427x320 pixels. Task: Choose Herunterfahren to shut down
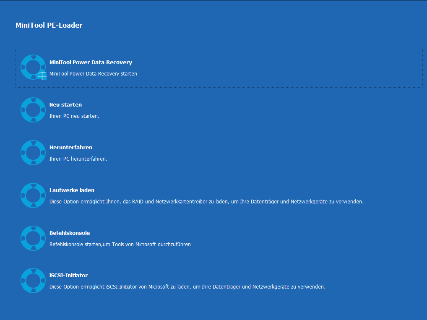point(71,147)
